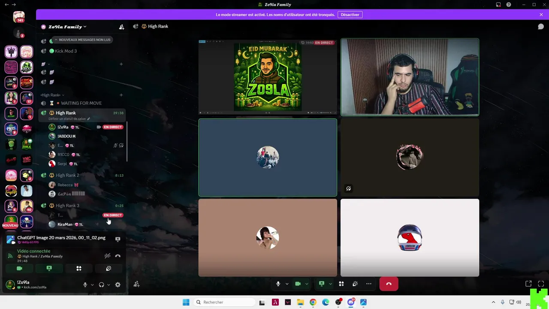
Task: Open camera options arrow in call control bar
Action: 306,284
